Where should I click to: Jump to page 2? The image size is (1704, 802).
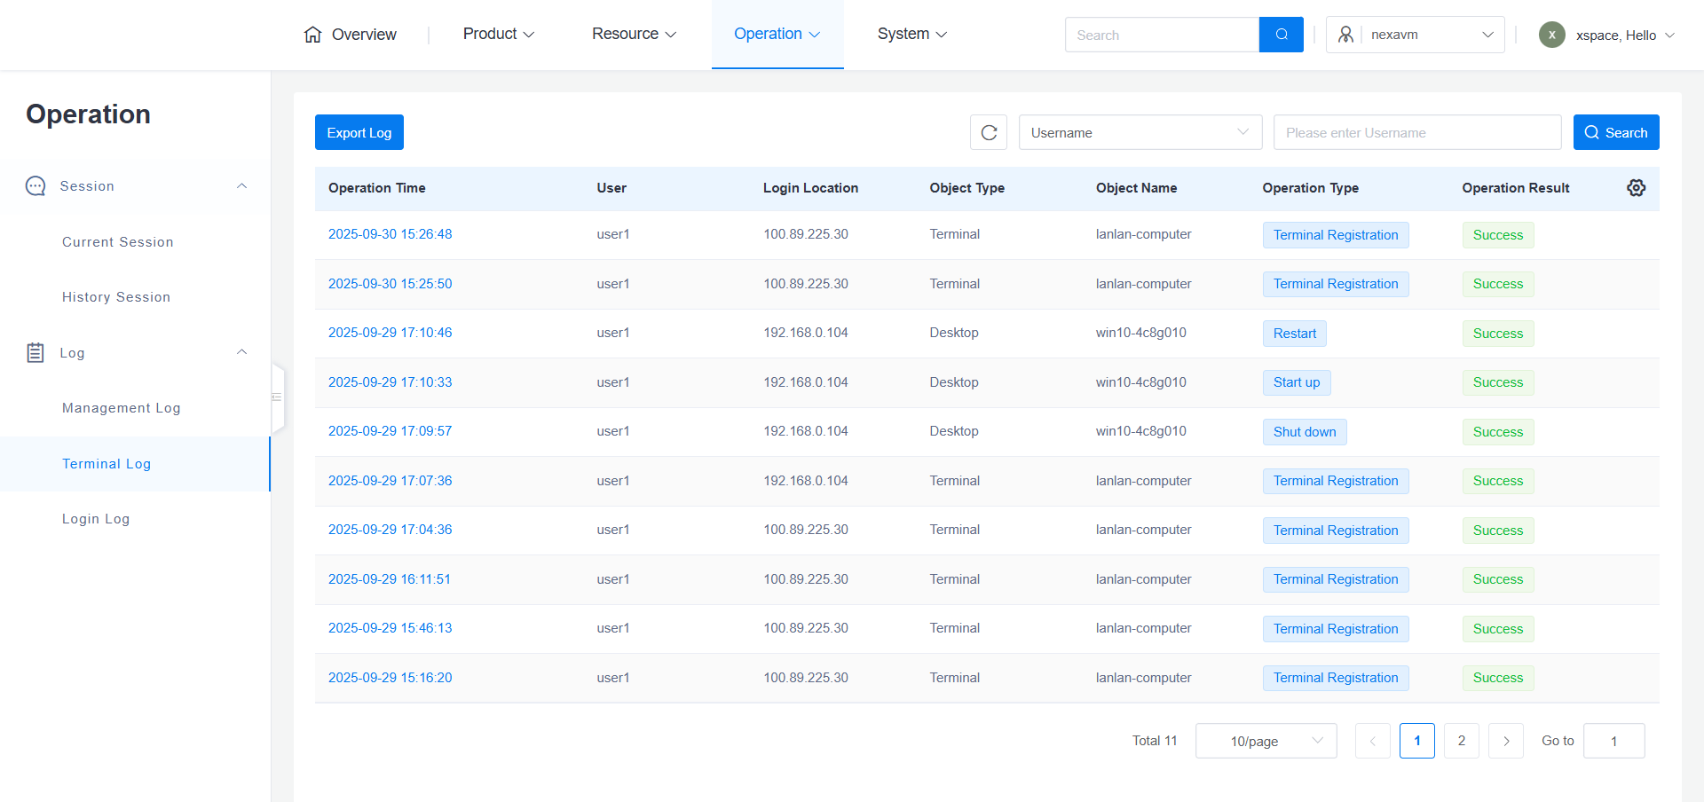(1461, 741)
